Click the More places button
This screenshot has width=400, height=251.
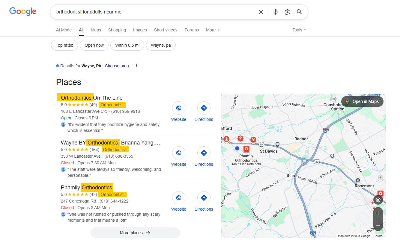click(x=135, y=233)
